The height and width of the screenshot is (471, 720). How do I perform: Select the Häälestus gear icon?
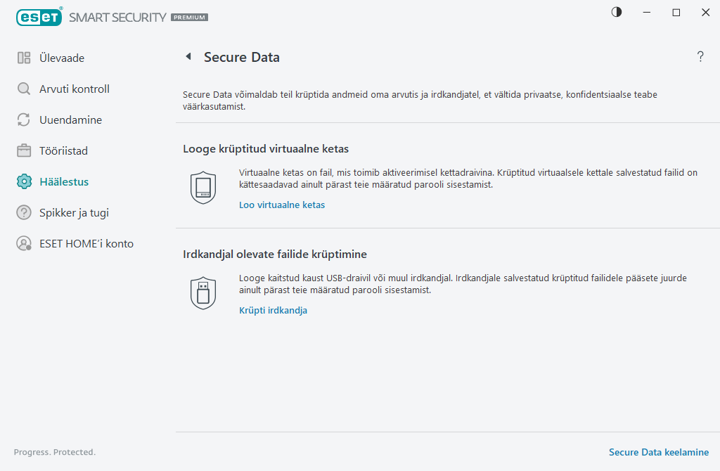[23, 181]
